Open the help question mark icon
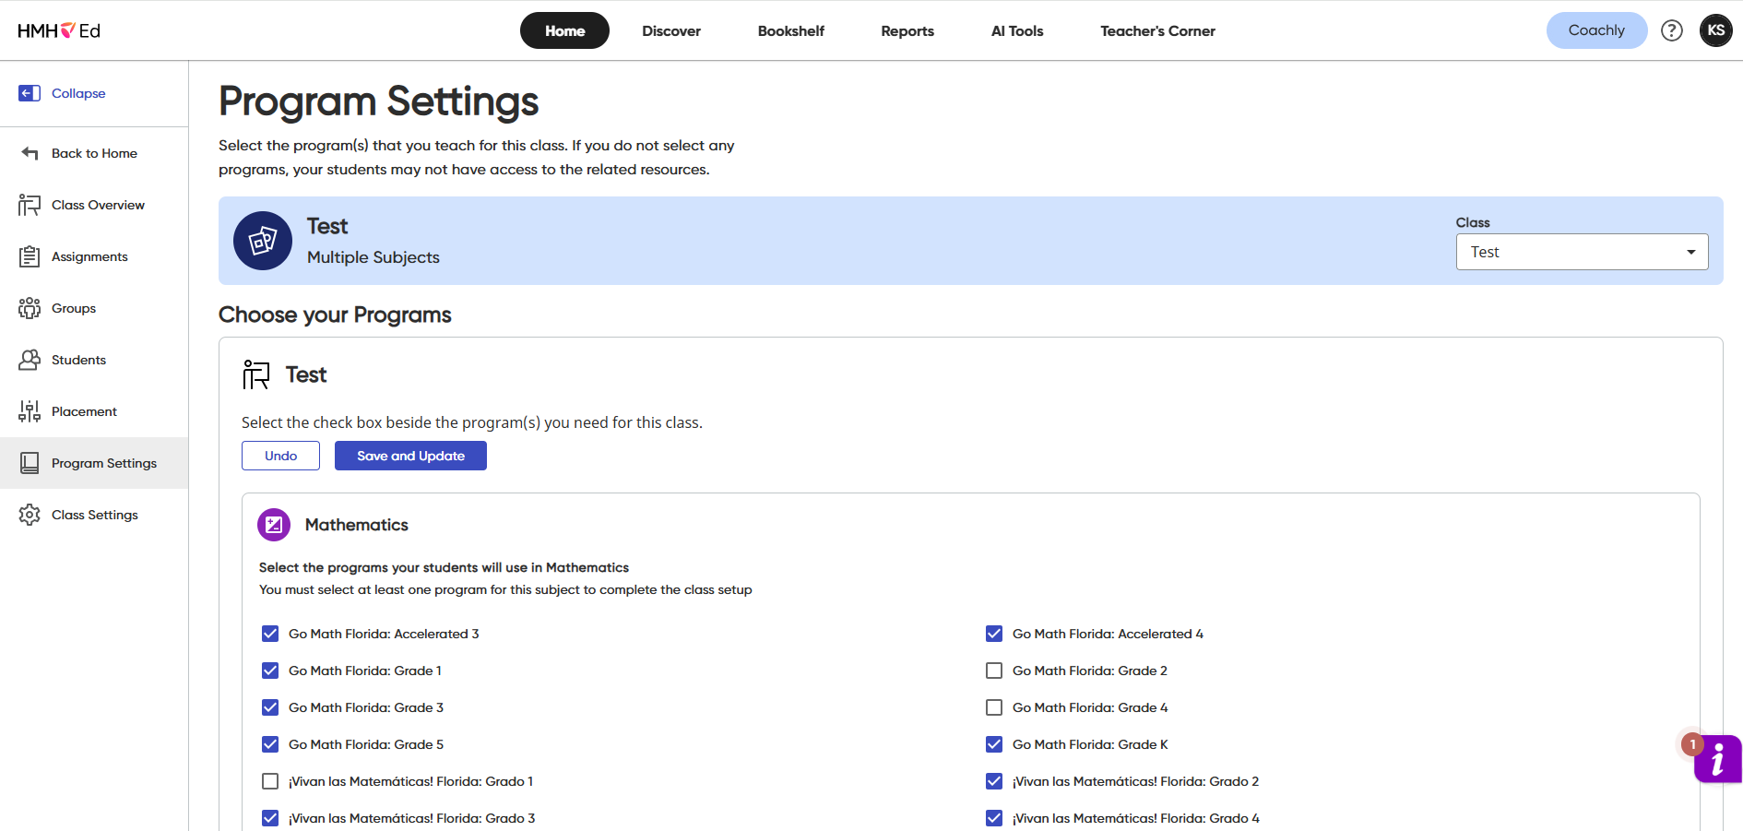The width and height of the screenshot is (1743, 831). coord(1672,30)
